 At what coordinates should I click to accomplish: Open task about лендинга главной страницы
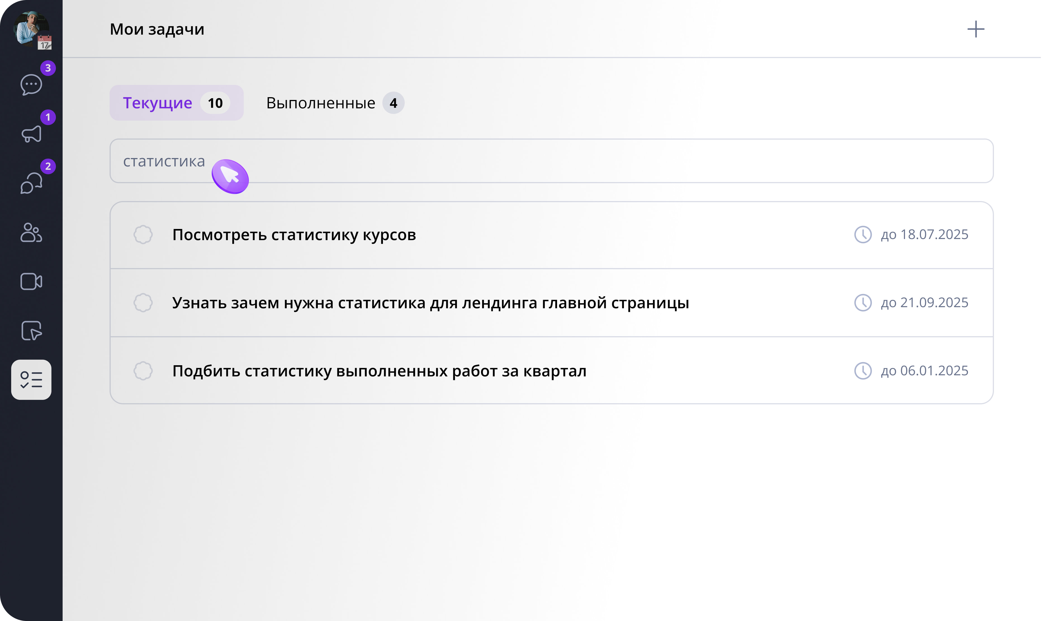click(430, 303)
